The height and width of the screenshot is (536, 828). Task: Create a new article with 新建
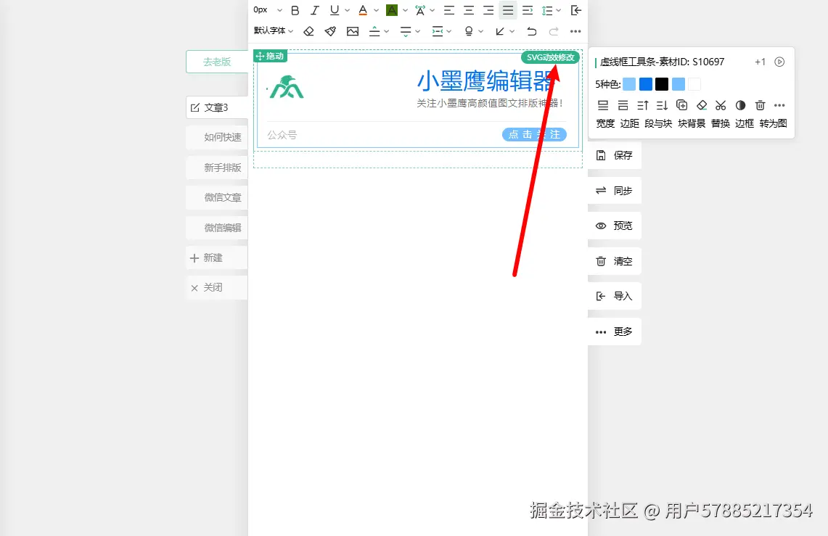[x=217, y=258]
